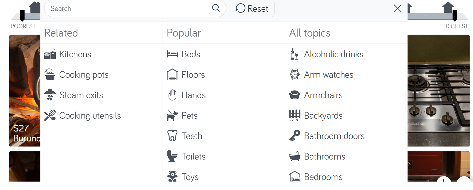The image size is (473, 190).
Task: Click the Cooking utensils icon
Action: click(50, 115)
